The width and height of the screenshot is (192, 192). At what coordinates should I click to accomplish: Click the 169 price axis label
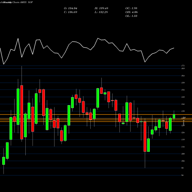coord(183,68)
